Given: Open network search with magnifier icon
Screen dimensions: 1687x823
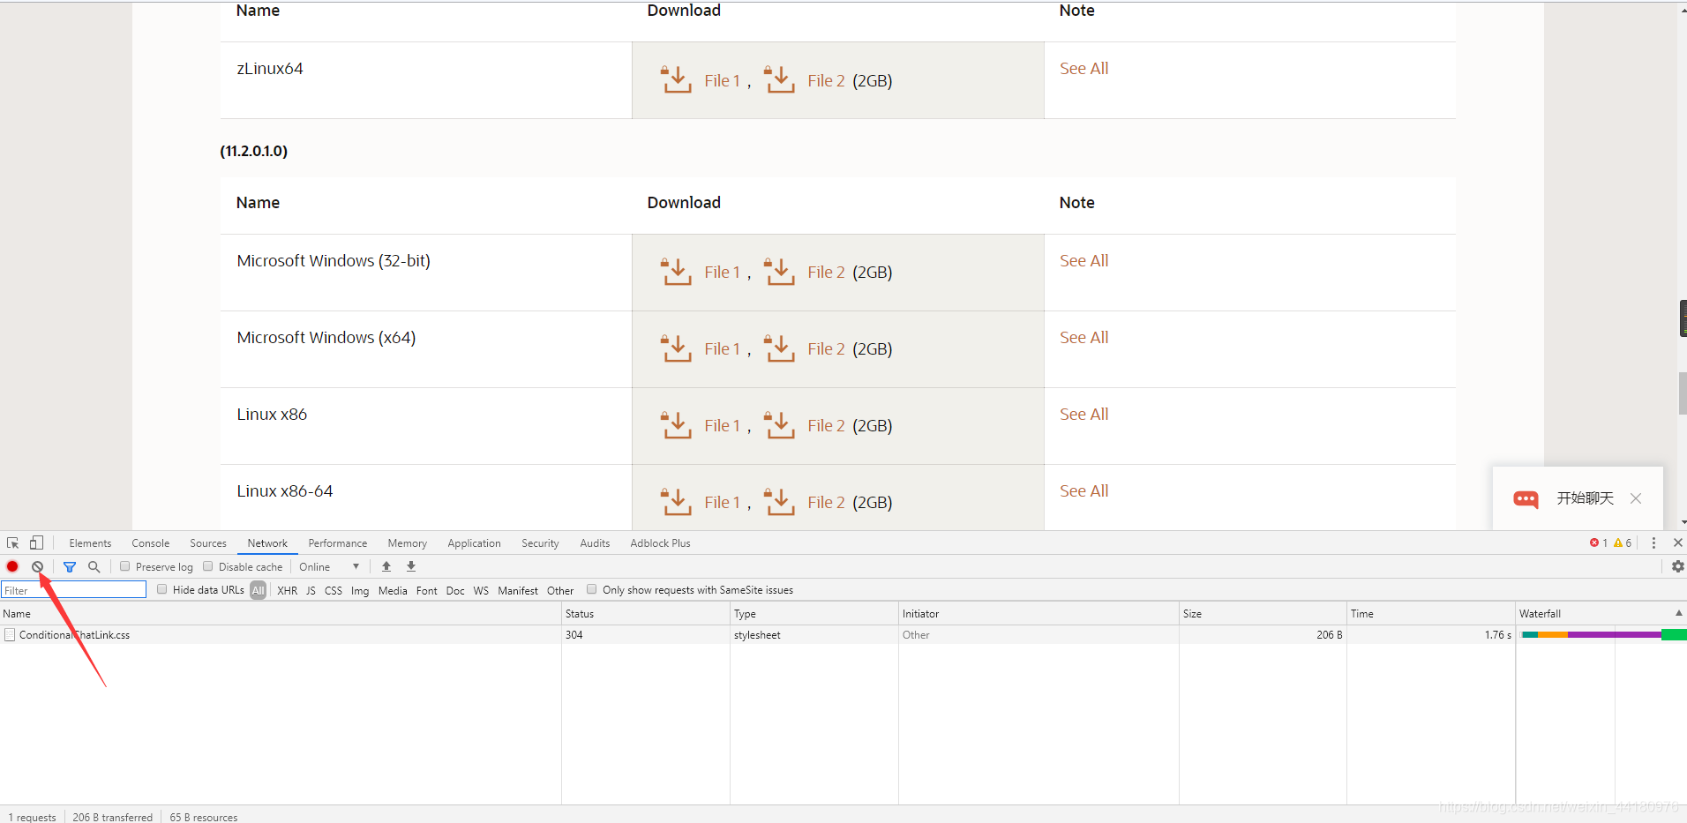Looking at the screenshot, I should pyautogui.click(x=94, y=567).
